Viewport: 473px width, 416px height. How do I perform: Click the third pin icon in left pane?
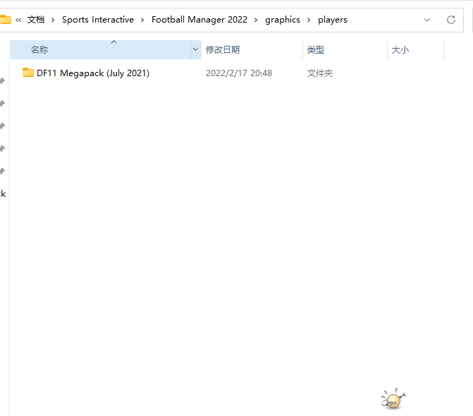pyautogui.click(x=3, y=126)
